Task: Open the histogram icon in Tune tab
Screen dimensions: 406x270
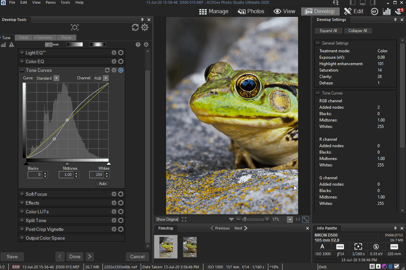Action: 4,45
